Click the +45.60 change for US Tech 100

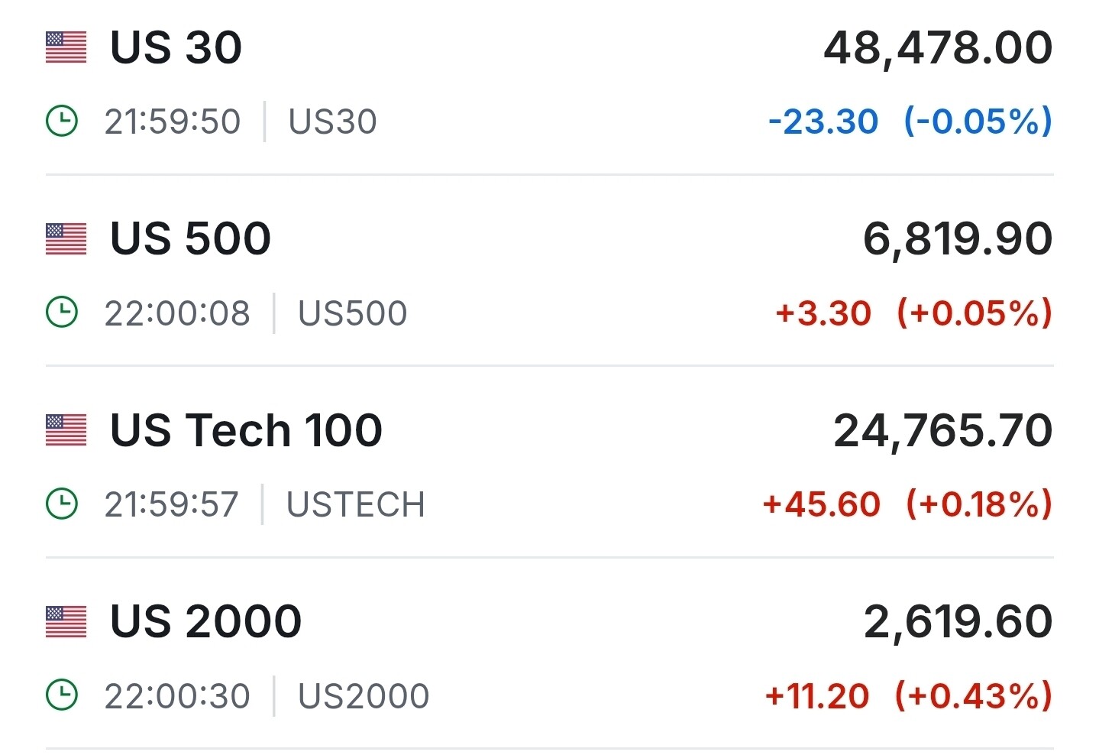pyautogui.click(x=822, y=504)
